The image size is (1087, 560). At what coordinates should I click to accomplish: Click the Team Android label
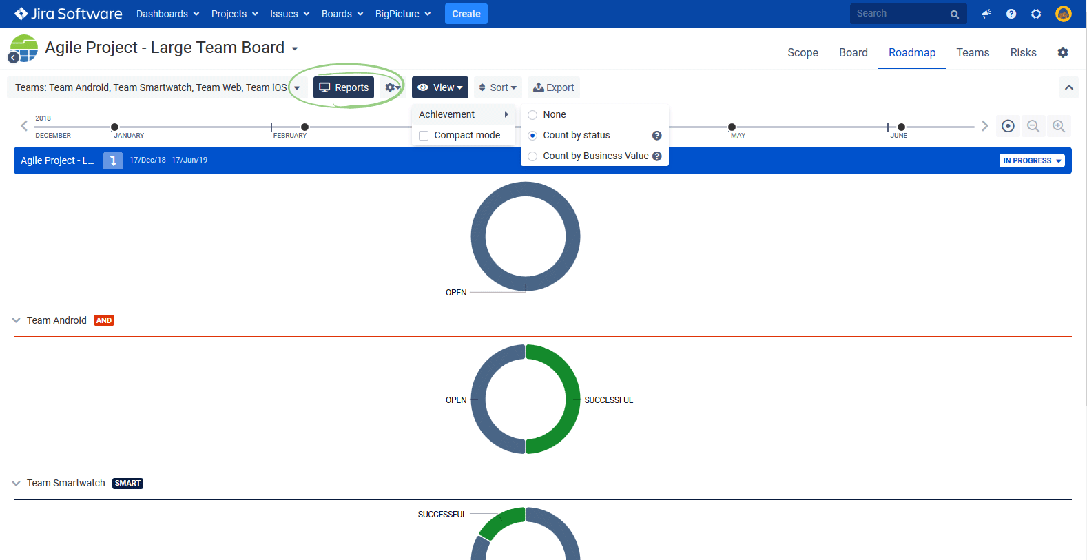click(x=56, y=320)
